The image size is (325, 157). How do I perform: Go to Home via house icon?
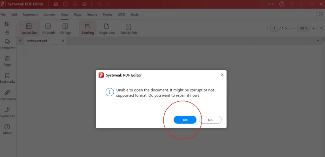point(56,4)
